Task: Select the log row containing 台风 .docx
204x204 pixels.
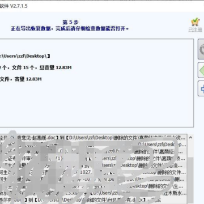Action: [93, 199]
